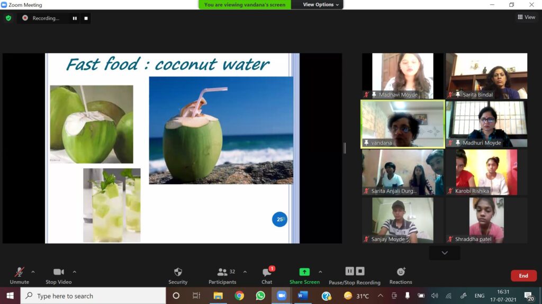Open the View Options dropdown
Viewport: 542px width, 304px height.
click(x=320, y=4)
